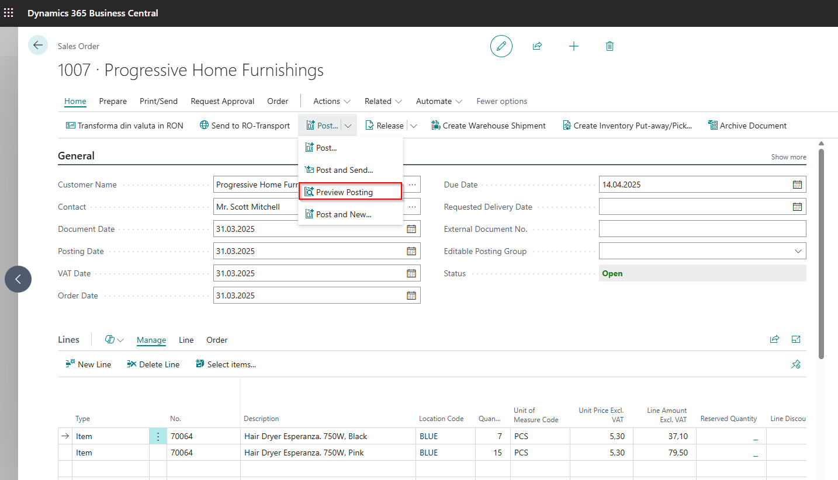Screen dimensions: 838x480
Task: Click Transforma din valuta in RON
Action: 124,126
